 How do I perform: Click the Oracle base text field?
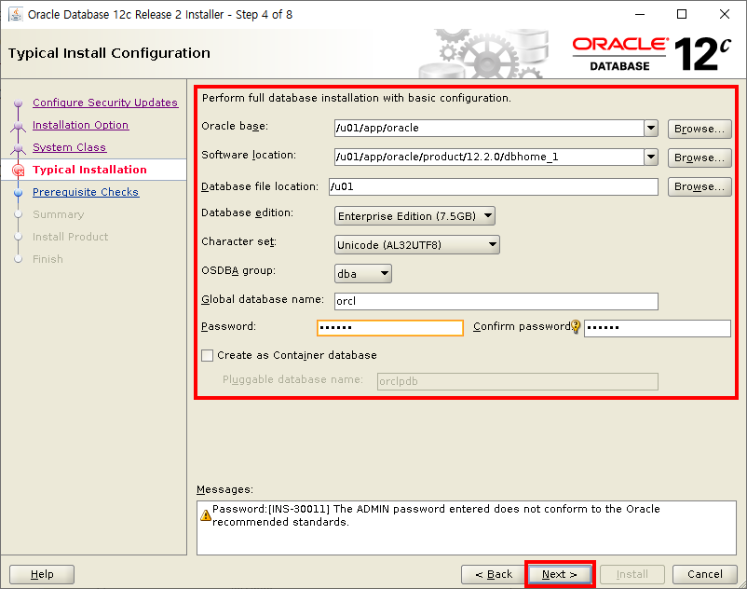(x=489, y=129)
